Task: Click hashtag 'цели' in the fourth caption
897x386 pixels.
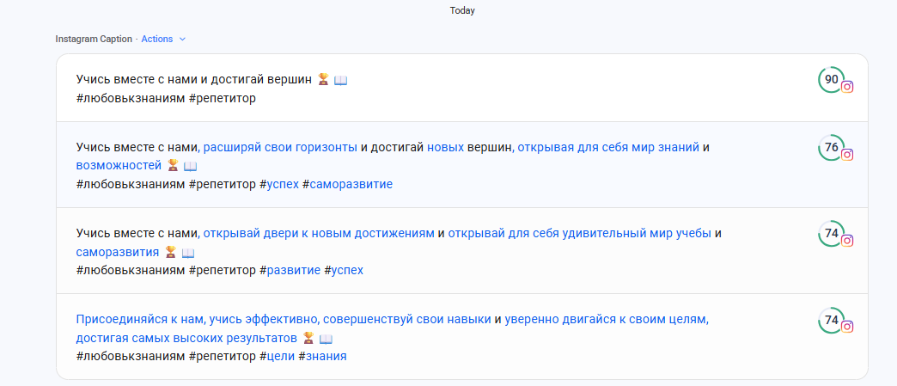Action: click(280, 356)
